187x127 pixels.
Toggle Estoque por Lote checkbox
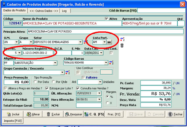(47, 88)
